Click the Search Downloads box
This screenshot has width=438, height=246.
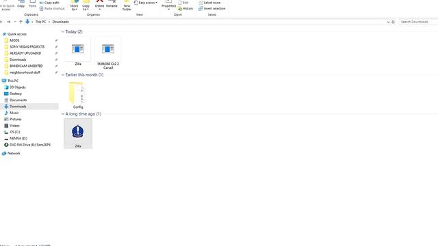(418, 22)
